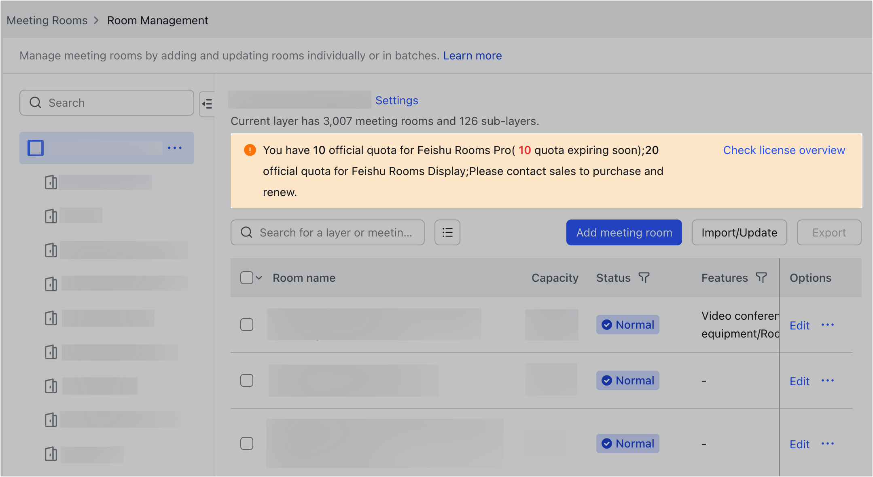Open the list display options beside room search
The image size is (873, 477).
447,232
